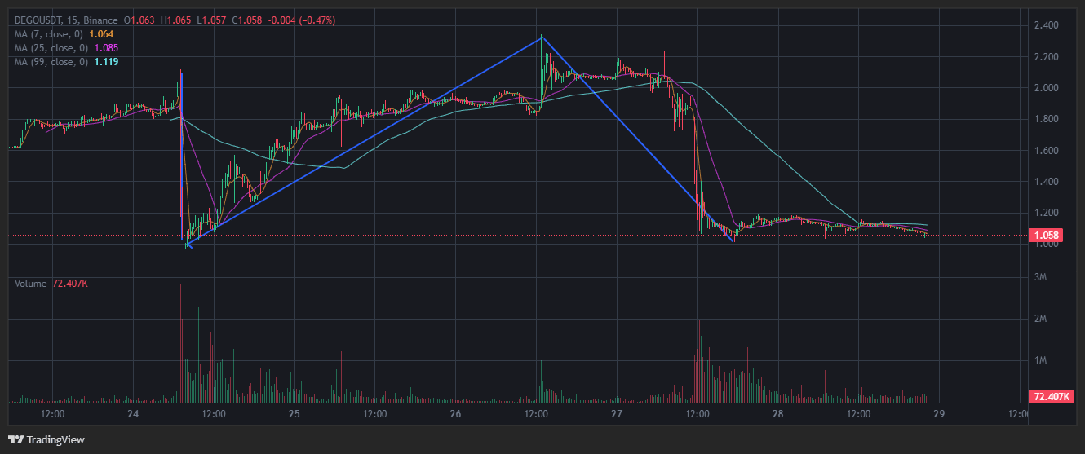The height and width of the screenshot is (454, 1085).
Task: Click the red 1.058 current price tag
Action: point(1047,236)
